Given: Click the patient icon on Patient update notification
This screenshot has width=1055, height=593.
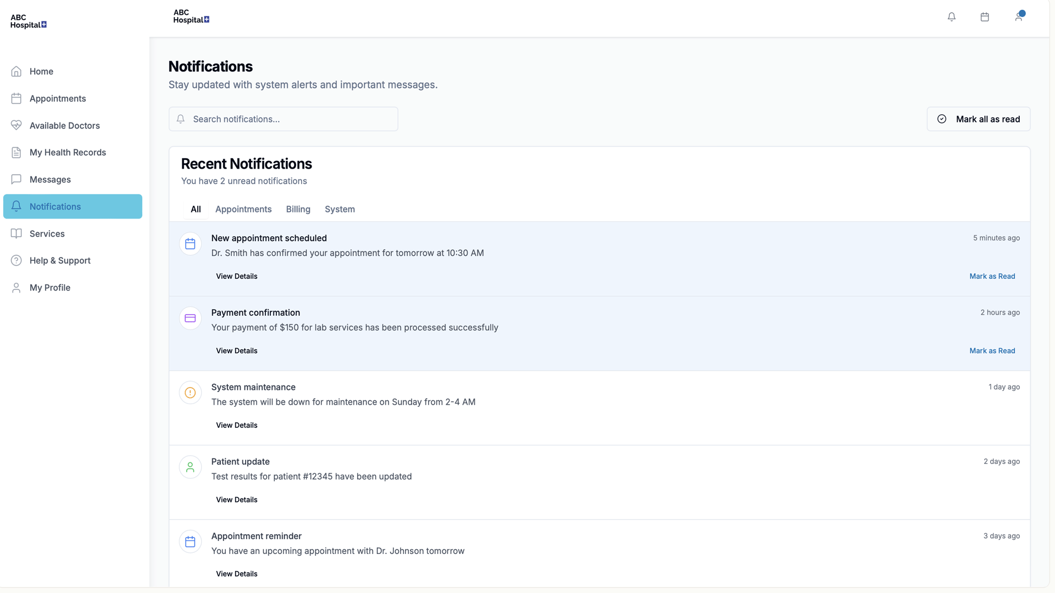Looking at the screenshot, I should 190,467.
